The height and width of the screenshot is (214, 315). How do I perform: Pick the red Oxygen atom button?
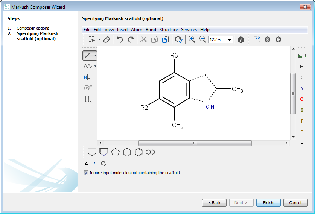(x=302, y=99)
